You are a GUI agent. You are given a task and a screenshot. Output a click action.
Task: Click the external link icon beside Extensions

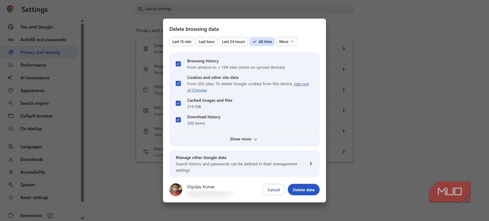tap(50, 216)
